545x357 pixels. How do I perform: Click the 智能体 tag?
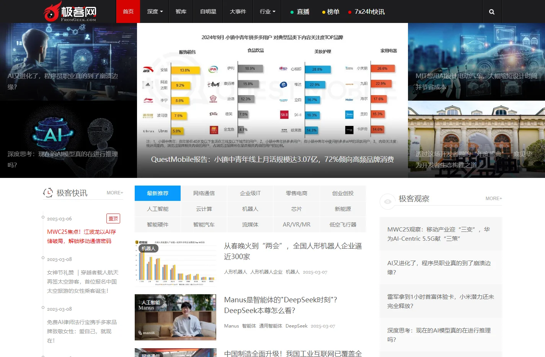pyautogui.click(x=249, y=326)
